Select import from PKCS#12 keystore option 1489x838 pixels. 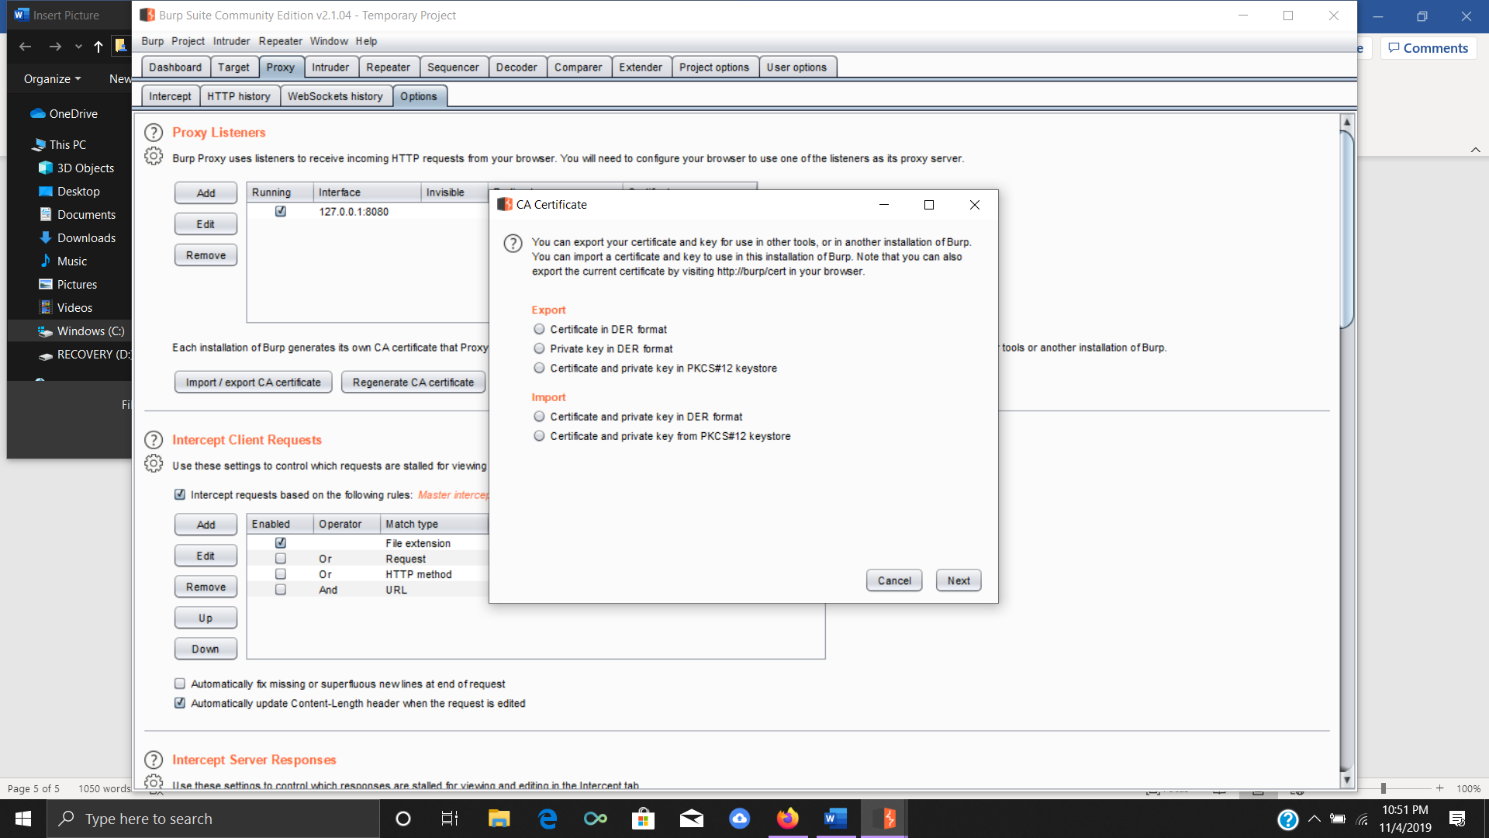pyautogui.click(x=539, y=436)
